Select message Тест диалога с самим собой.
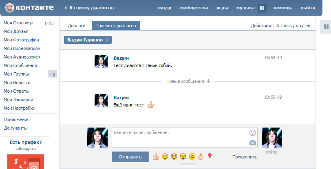This screenshot has height=169, width=331. pos(143,65)
